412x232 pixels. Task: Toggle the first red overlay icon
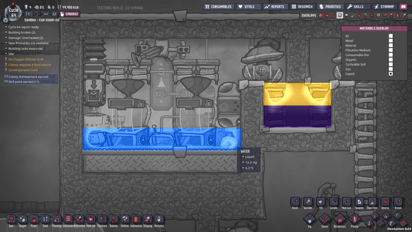click(321, 16)
